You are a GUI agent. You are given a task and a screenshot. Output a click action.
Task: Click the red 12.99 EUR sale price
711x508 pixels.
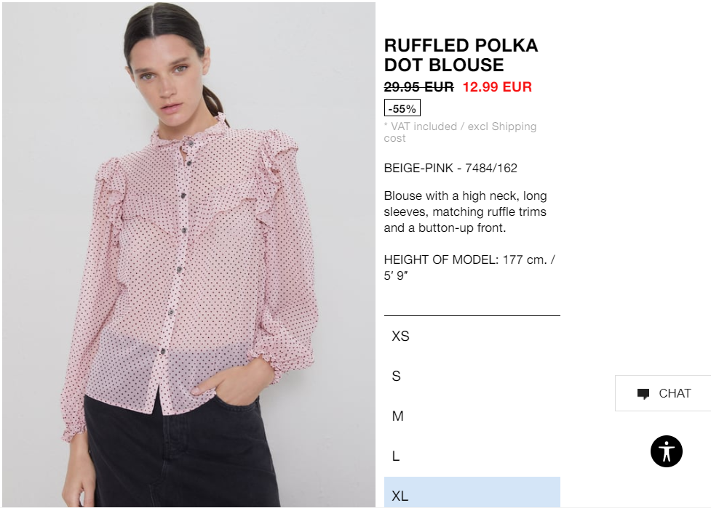[x=497, y=86]
